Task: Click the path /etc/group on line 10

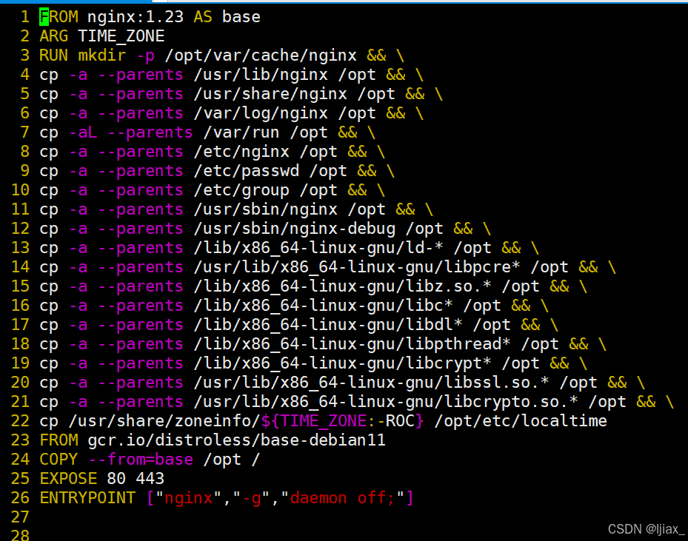Action: tap(241, 190)
